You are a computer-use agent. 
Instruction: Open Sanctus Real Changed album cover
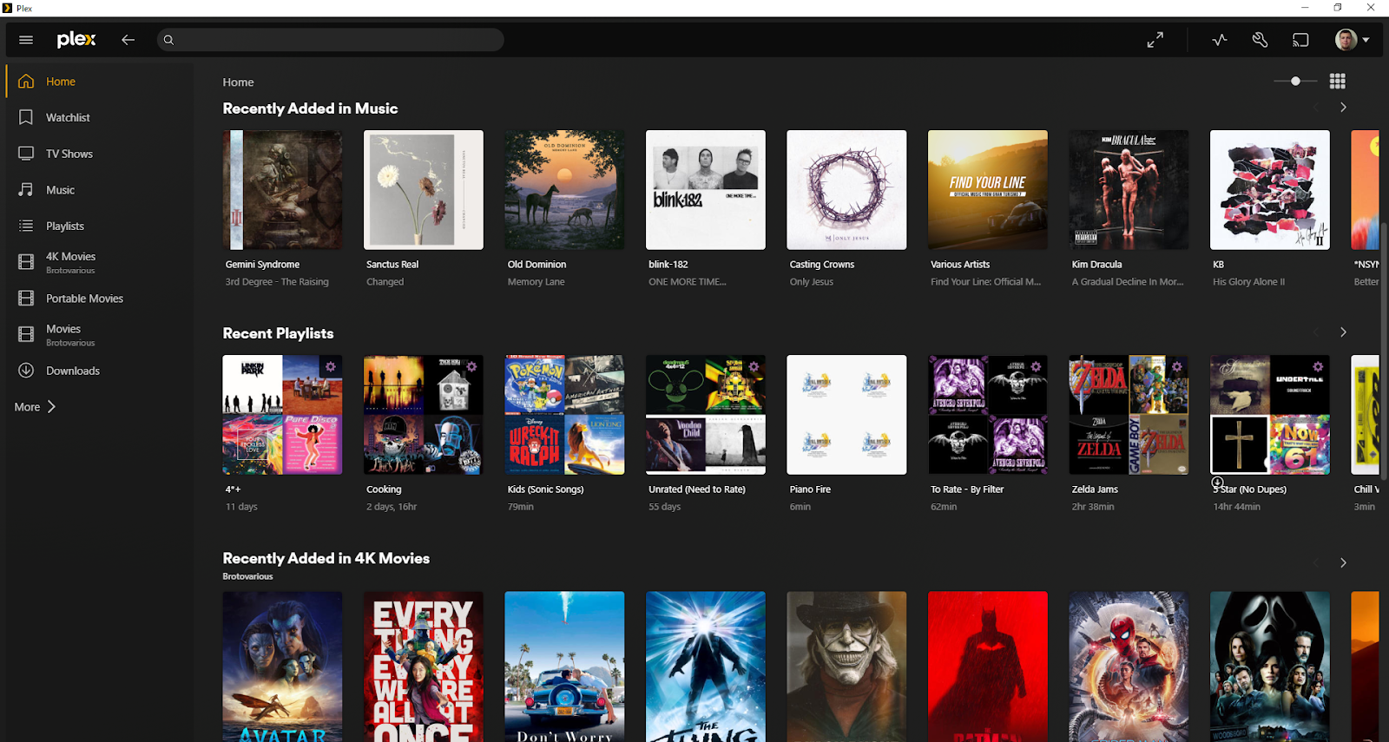click(x=424, y=190)
